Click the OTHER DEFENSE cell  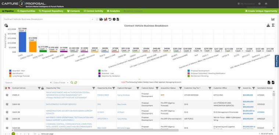point(197,95)
